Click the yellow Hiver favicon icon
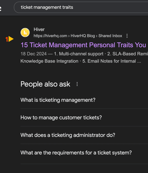Viewport: 148px width, 173px height. [x=25, y=32]
